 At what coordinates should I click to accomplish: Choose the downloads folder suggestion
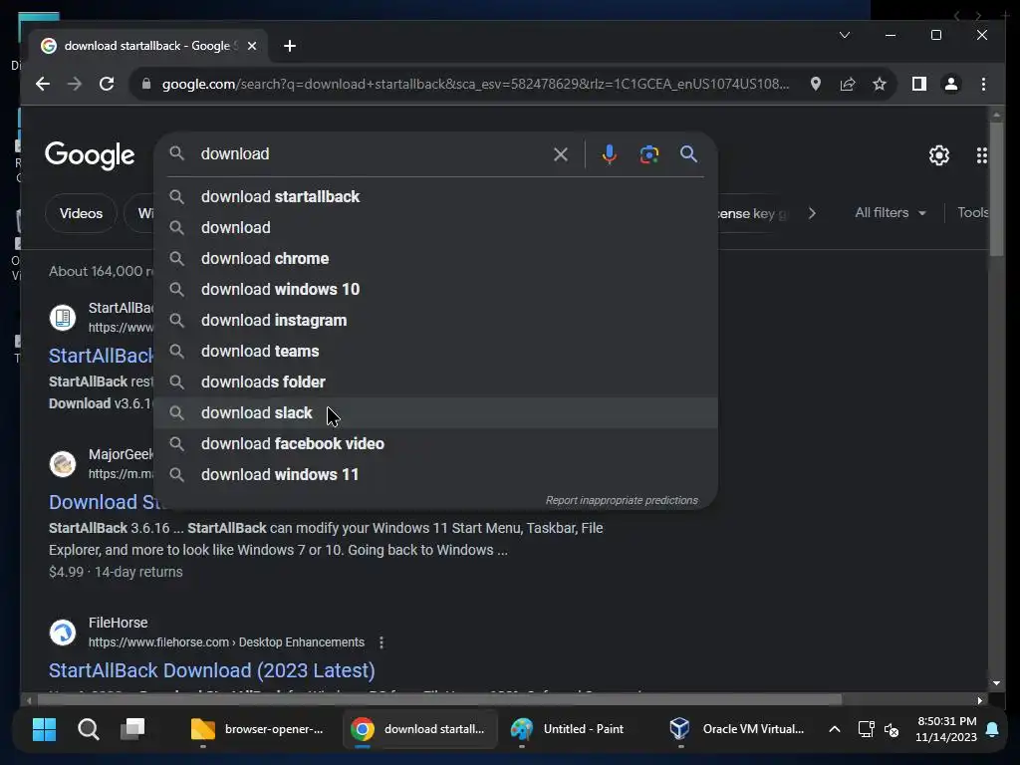pos(436,382)
